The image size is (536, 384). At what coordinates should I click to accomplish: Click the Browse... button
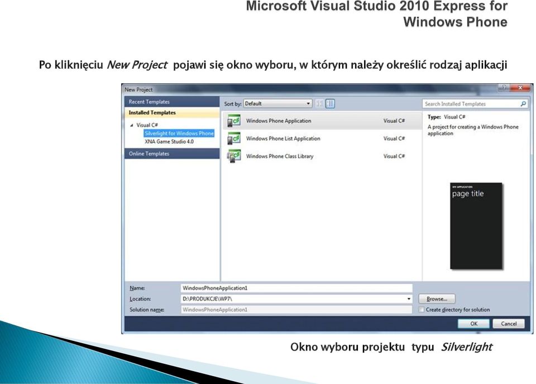(x=437, y=299)
